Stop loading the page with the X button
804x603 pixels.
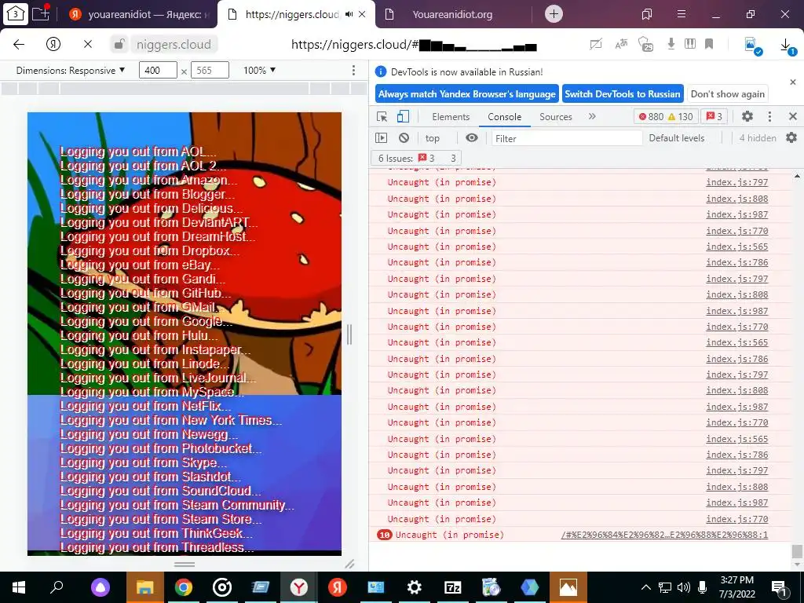[88, 44]
